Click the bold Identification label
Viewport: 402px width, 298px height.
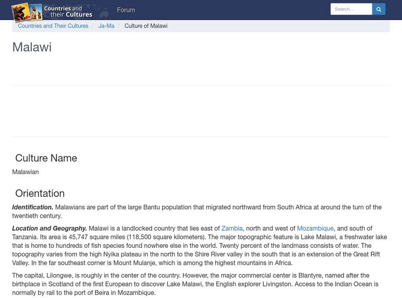33,207
